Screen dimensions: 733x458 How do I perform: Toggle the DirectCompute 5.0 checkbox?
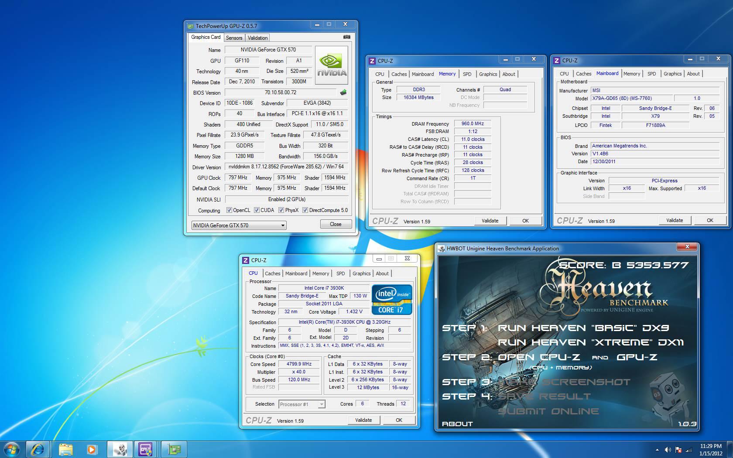tap(305, 210)
